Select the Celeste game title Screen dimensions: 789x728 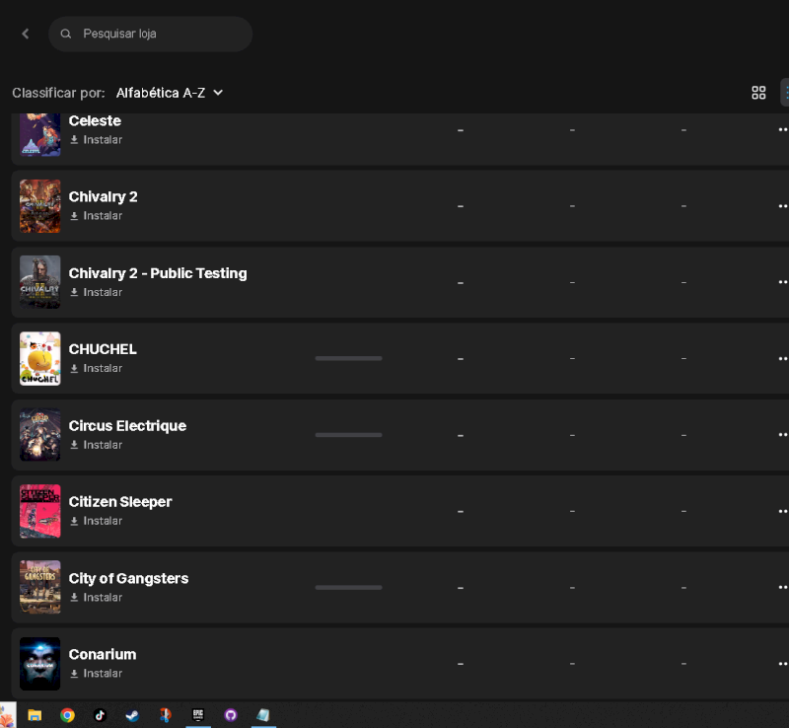(95, 120)
